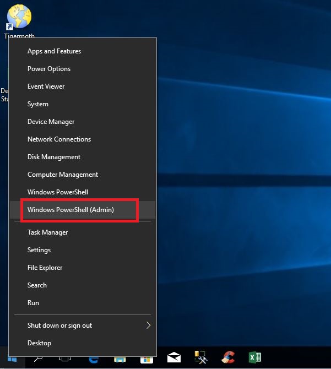Open the tools icon with hammer and wrench
This screenshot has height=369, width=331.
point(201,357)
